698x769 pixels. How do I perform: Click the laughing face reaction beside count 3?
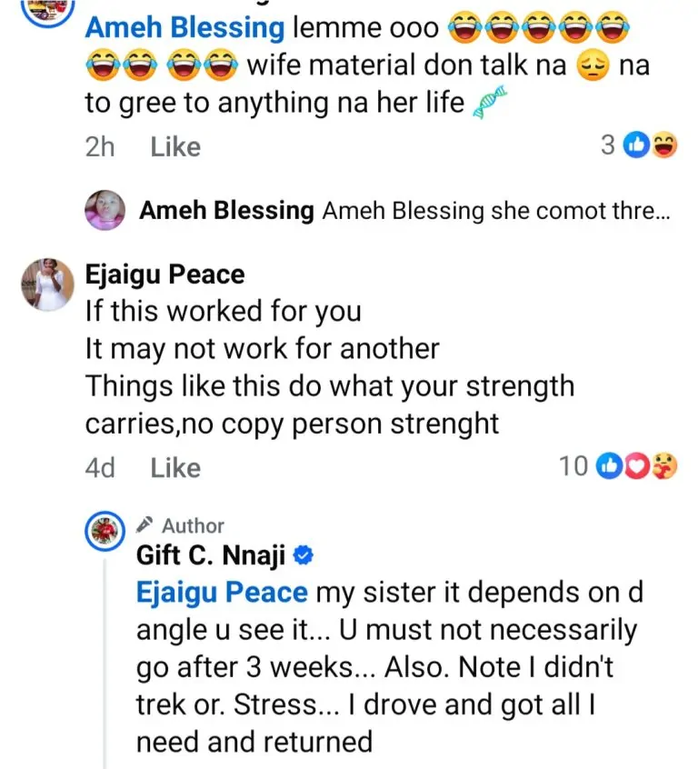(663, 145)
